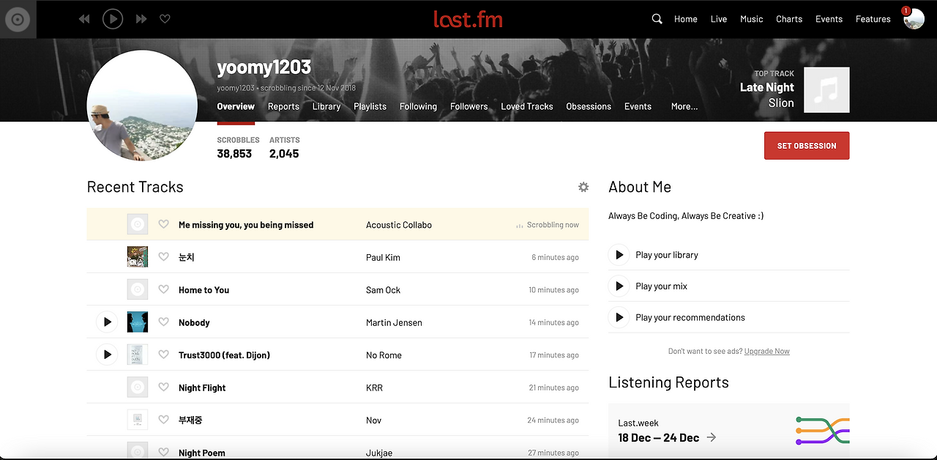Switch to the Loved Tracks tab

pyautogui.click(x=527, y=106)
